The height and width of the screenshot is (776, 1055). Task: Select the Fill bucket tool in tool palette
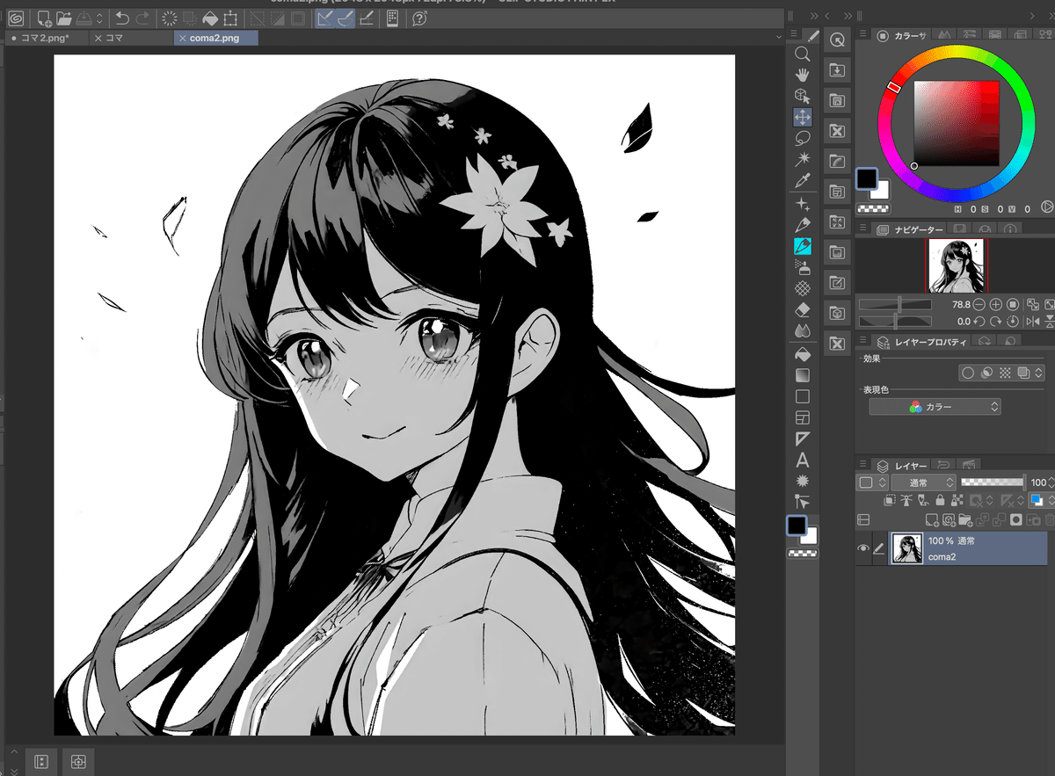[x=802, y=354]
